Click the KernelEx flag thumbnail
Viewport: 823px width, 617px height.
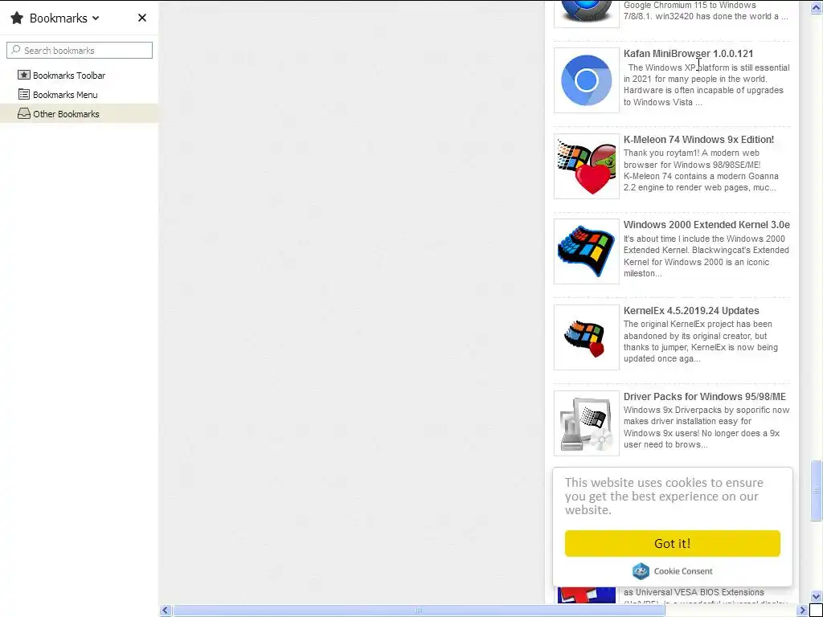(586, 337)
